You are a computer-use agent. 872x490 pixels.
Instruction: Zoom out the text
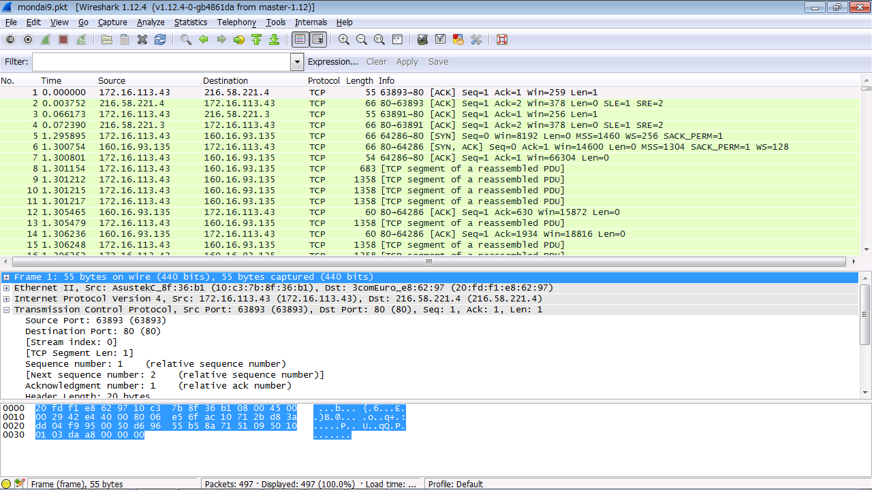(362, 39)
